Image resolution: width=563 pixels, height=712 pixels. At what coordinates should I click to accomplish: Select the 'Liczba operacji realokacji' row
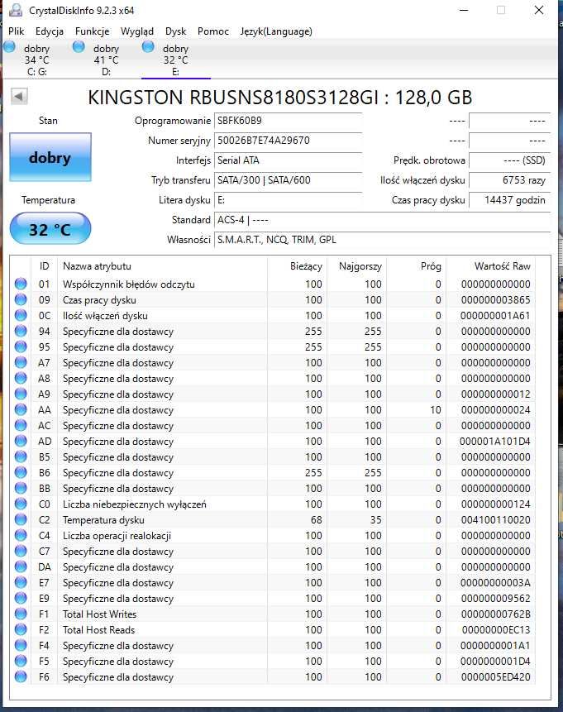point(273,535)
